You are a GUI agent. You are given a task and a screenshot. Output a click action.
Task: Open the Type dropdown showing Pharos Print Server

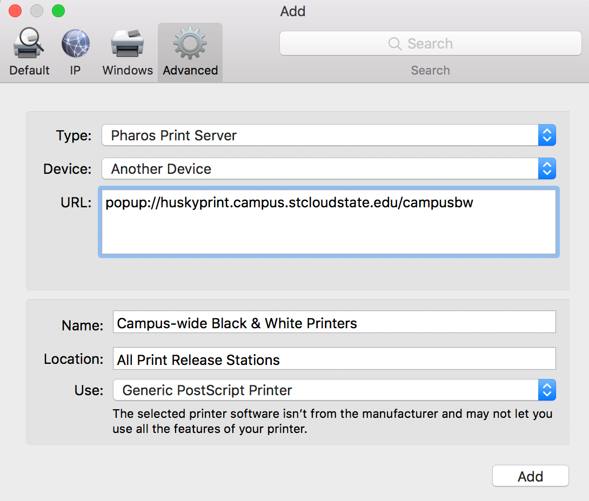click(324, 136)
